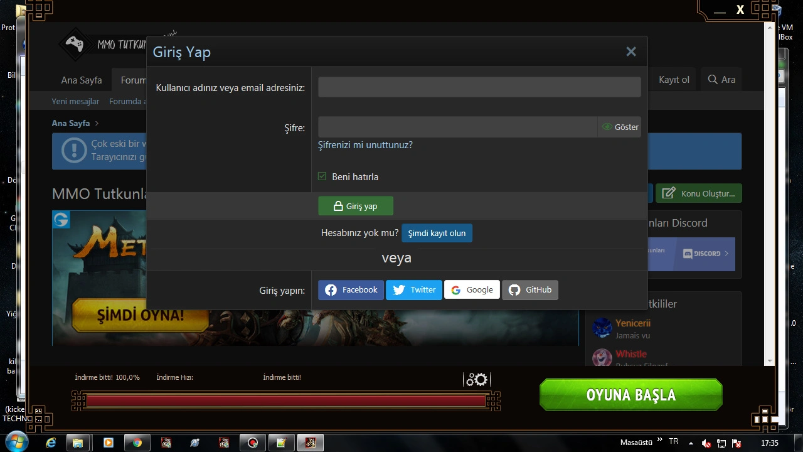
Task: Click the Konu Oluştur button
Action: [699, 193]
